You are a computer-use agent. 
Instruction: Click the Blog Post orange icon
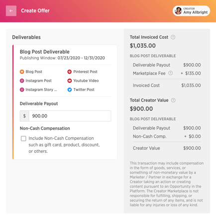pyautogui.click(x=22, y=72)
